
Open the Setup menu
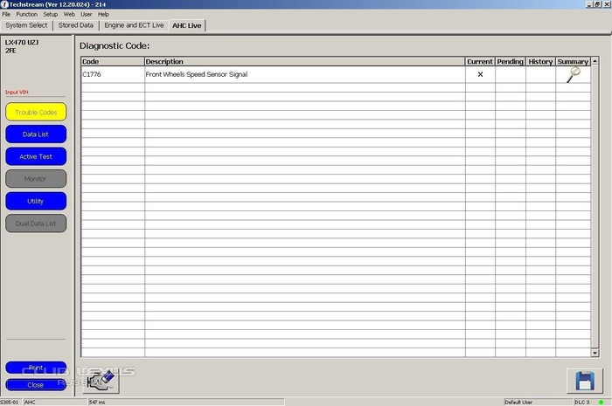pos(50,14)
